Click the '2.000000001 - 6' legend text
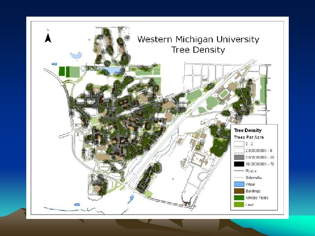 click(x=259, y=150)
